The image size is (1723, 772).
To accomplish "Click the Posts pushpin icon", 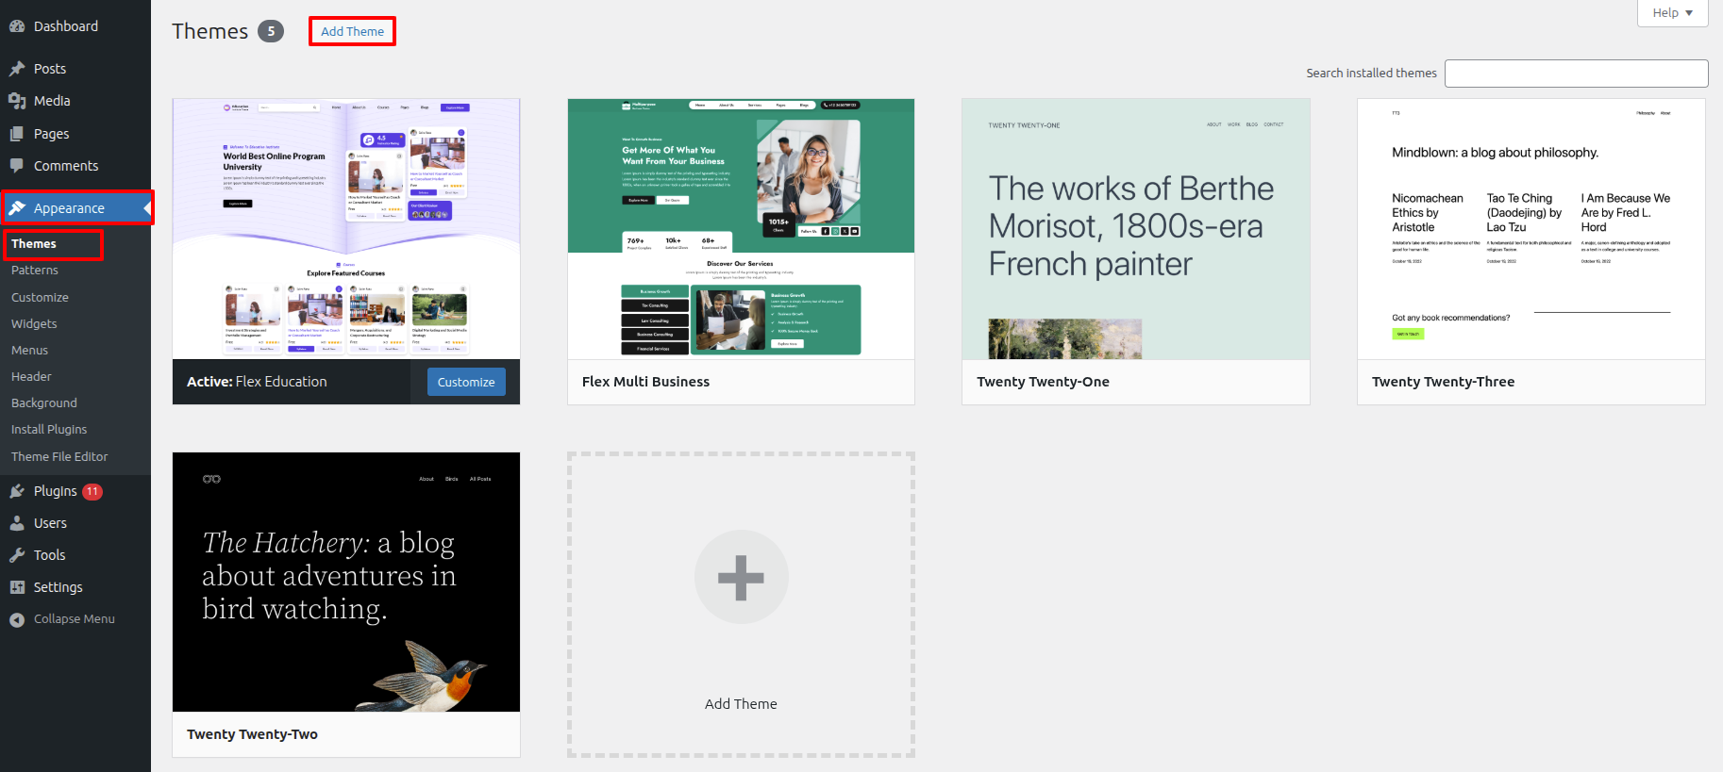I will [17, 69].
